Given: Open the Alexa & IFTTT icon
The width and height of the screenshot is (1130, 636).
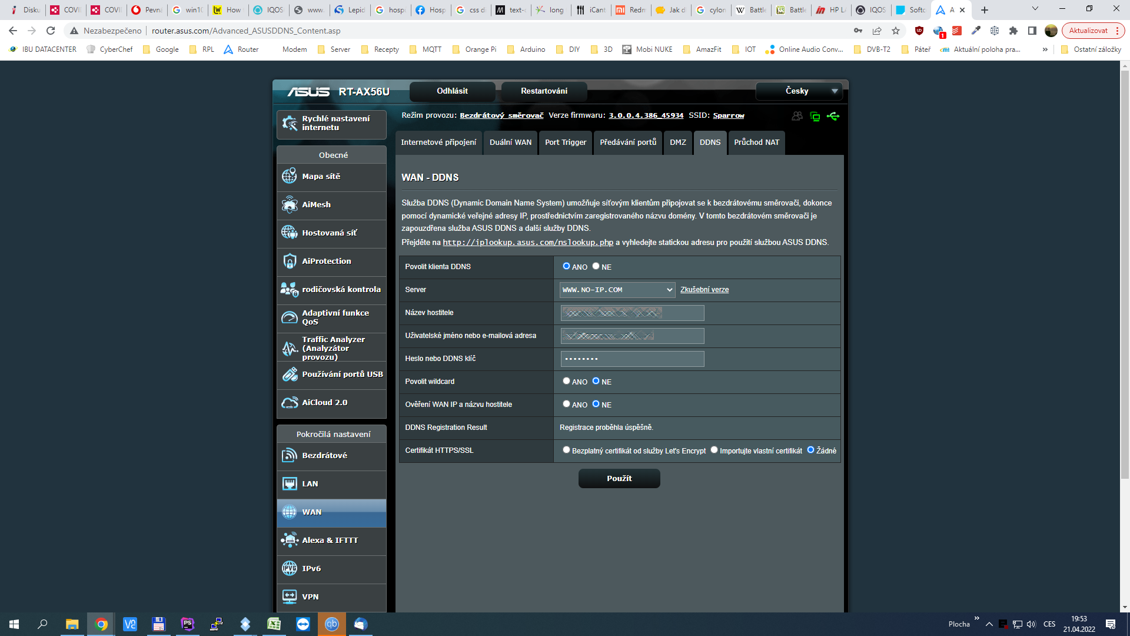Looking at the screenshot, I should pos(289,540).
